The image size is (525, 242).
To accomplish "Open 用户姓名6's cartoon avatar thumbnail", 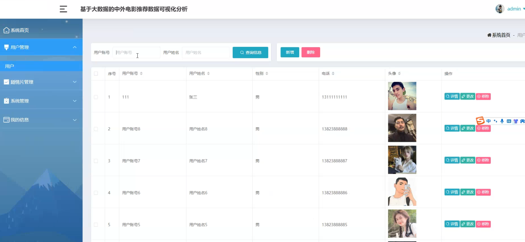I will (x=402, y=192).
